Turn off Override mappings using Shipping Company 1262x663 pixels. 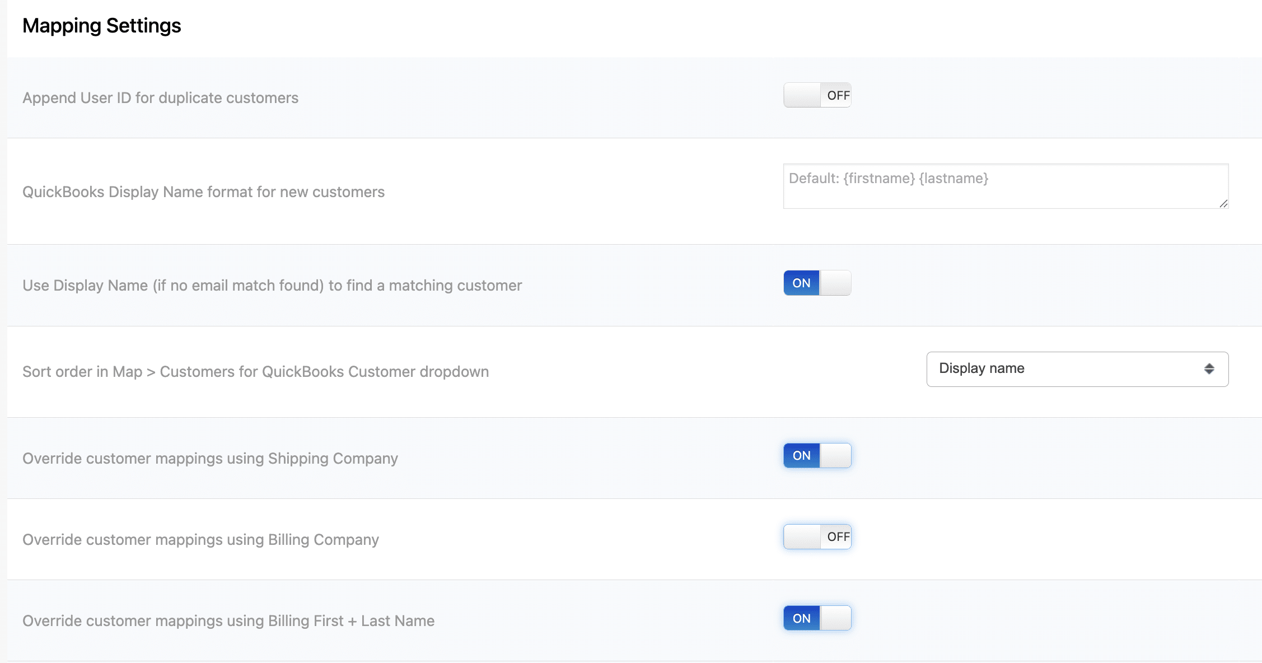click(x=817, y=455)
